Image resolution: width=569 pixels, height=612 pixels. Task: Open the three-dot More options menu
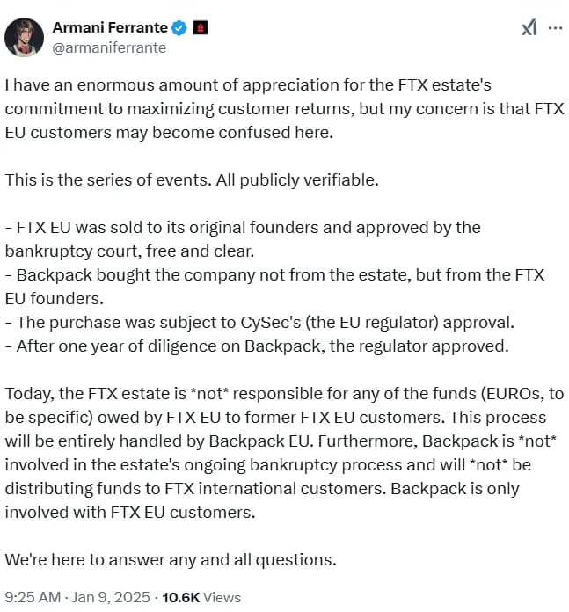click(x=554, y=28)
